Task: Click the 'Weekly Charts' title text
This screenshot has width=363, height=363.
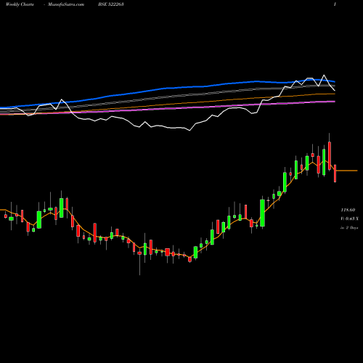Action: (20, 4)
